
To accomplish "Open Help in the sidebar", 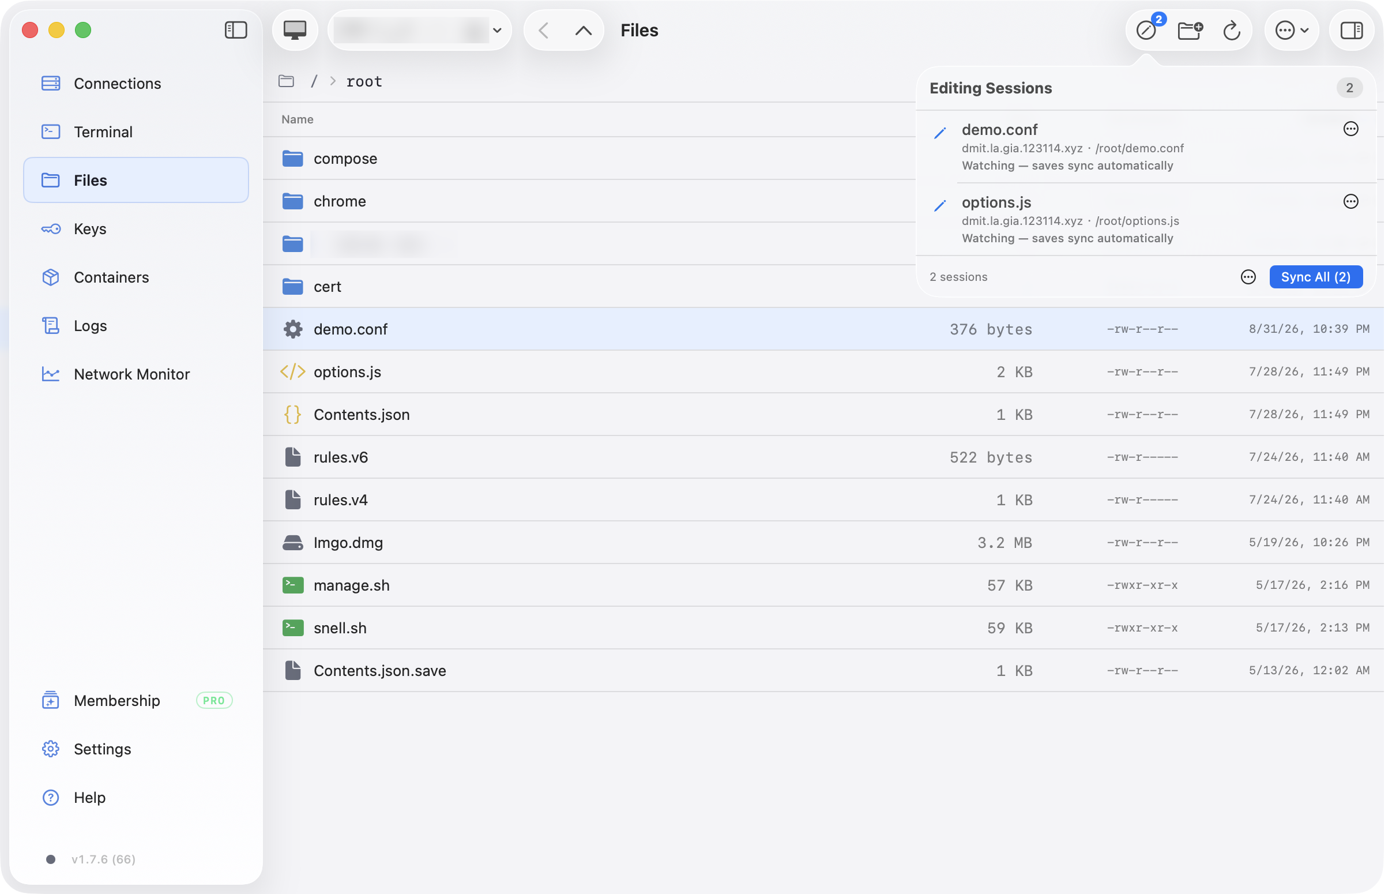I will click(x=136, y=797).
